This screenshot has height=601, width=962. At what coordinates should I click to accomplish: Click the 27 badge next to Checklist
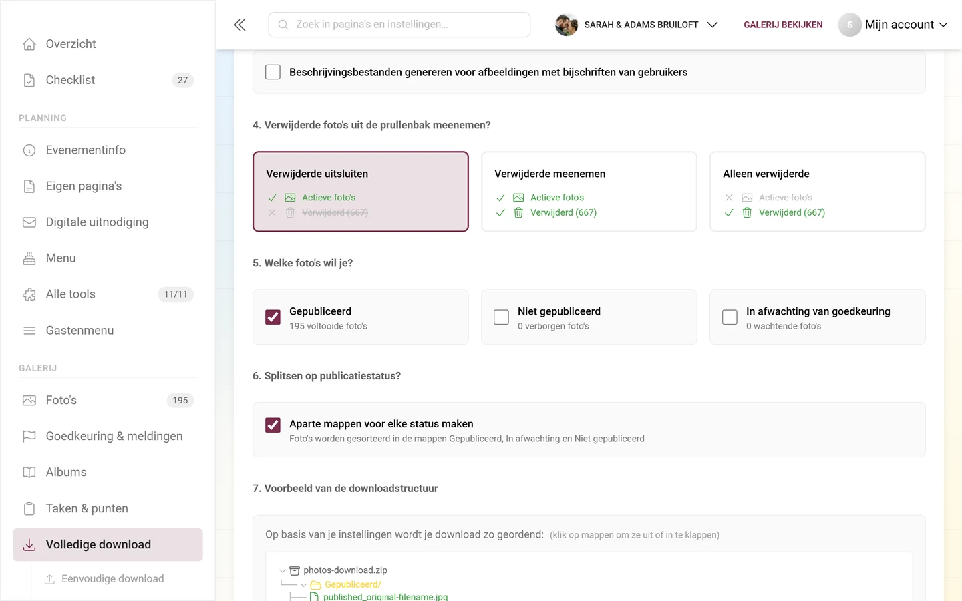(x=183, y=80)
